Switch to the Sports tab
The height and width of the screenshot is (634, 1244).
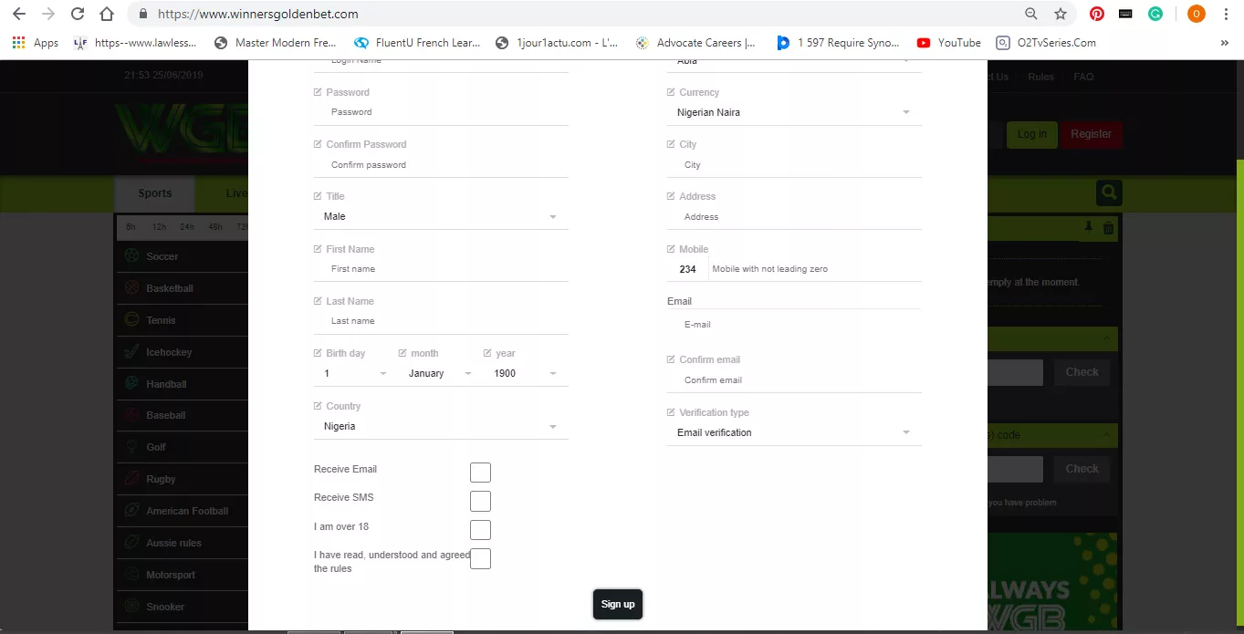pyautogui.click(x=154, y=192)
